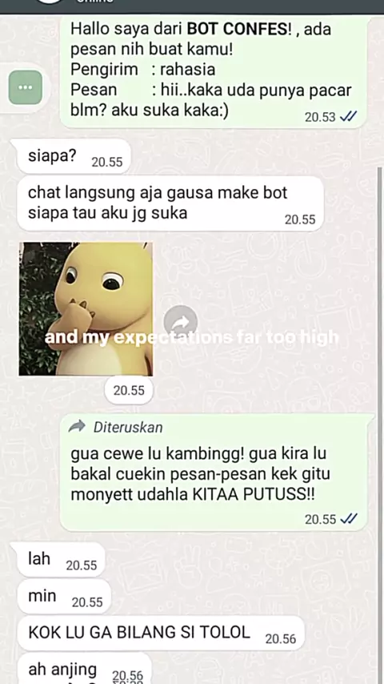Select the 'siapa?' message bubble
The height and width of the screenshot is (684, 384).
[x=74, y=157]
